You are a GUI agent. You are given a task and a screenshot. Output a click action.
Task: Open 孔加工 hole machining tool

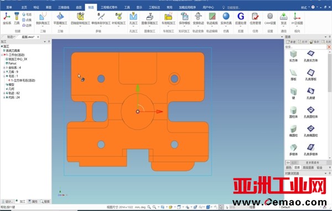click(x=133, y=18)
